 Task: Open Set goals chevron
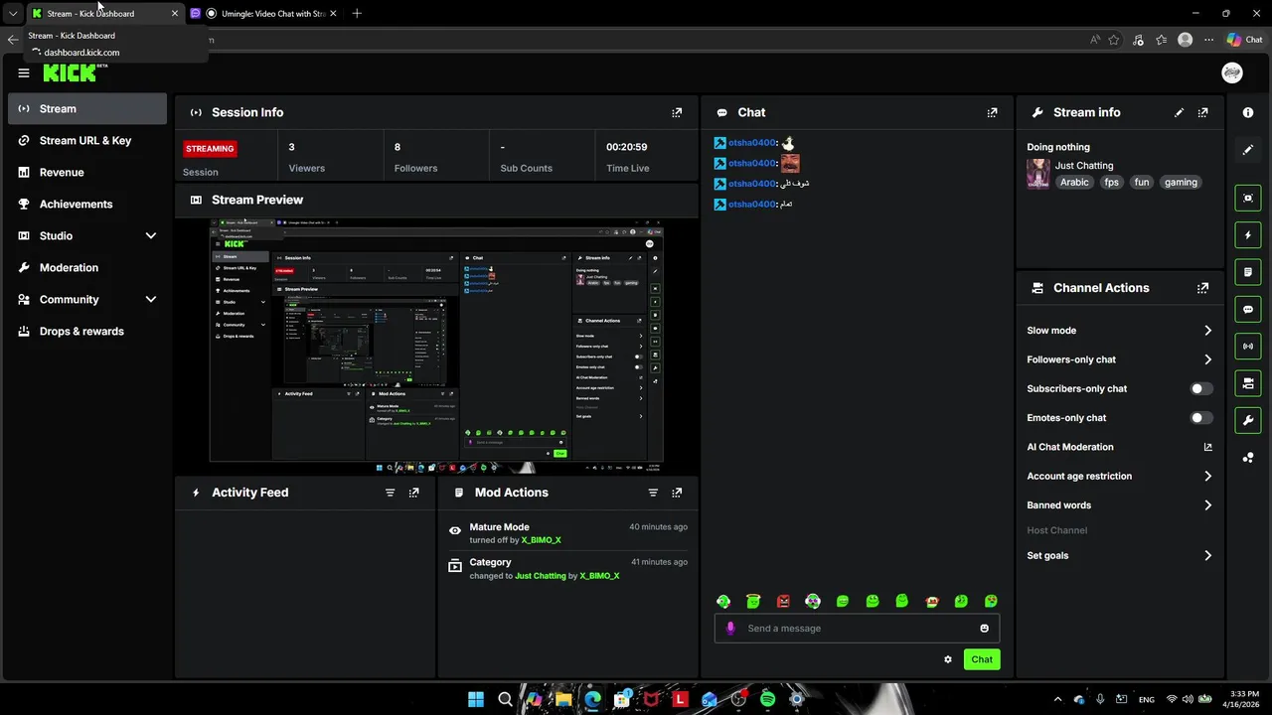click(x=1208, y=556)
